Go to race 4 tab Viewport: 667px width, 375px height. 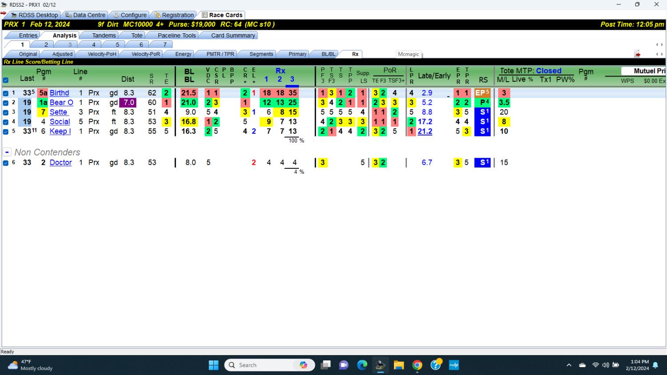93,44
